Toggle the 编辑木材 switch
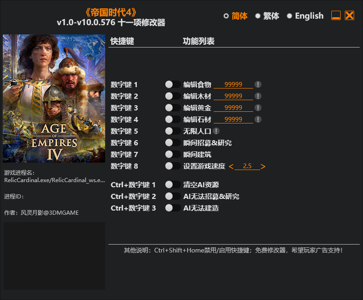 click(x=173, y=96)
